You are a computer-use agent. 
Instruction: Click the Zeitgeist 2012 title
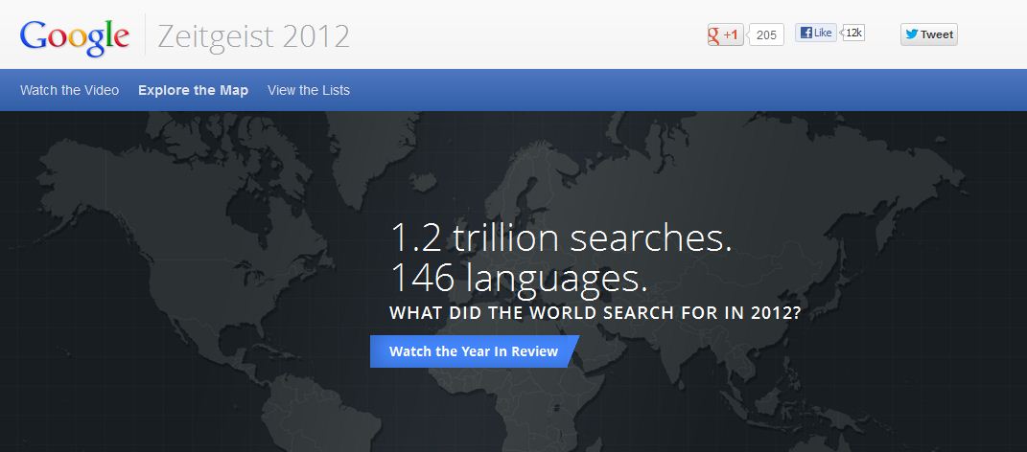click(253, 36)
